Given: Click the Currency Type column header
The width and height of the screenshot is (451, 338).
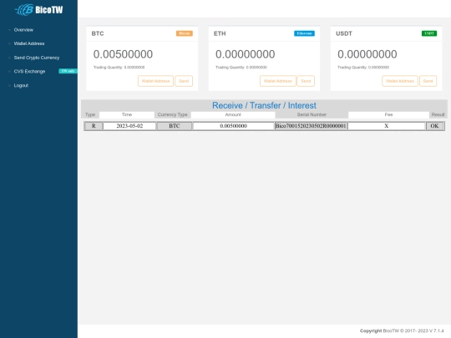Looking at the screenshot, I should pos(173,114).
